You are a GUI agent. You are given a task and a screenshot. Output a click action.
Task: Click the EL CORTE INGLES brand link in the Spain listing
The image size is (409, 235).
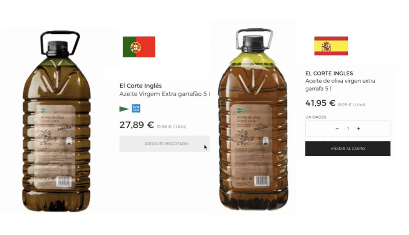point(329,73)
